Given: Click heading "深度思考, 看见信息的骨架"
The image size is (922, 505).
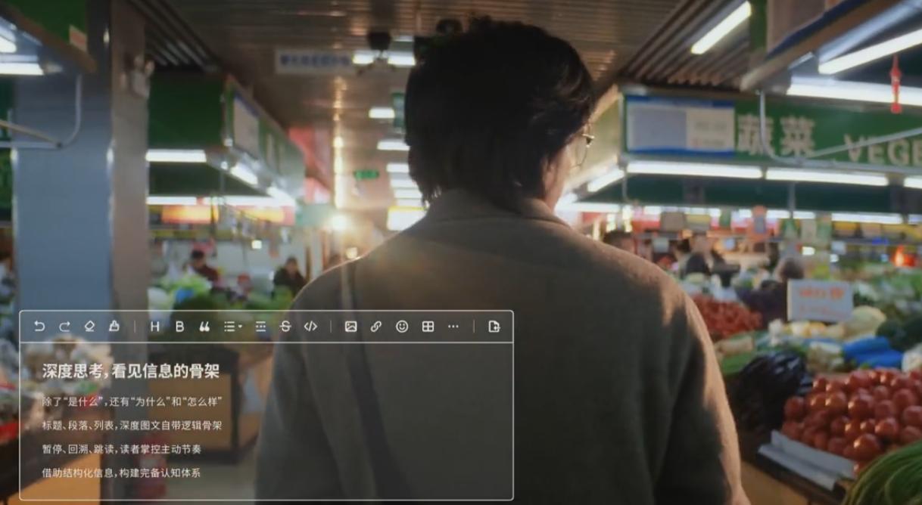Looking at the screenshot, I should [x=131, y=371].
